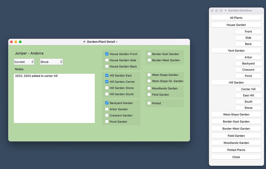Check the Crescent Garden checkbox
Screen dimensions: 266x169
(107, 115)
